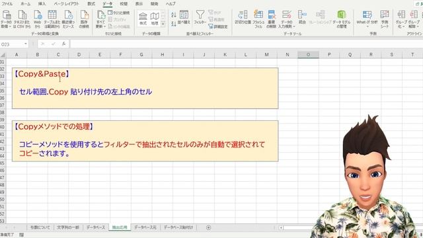Image resolution: width=423 pixels, height=238 pixels.
Task: Open the 並べ替え (Sort) dialog
Action: (x=184, y=18)
